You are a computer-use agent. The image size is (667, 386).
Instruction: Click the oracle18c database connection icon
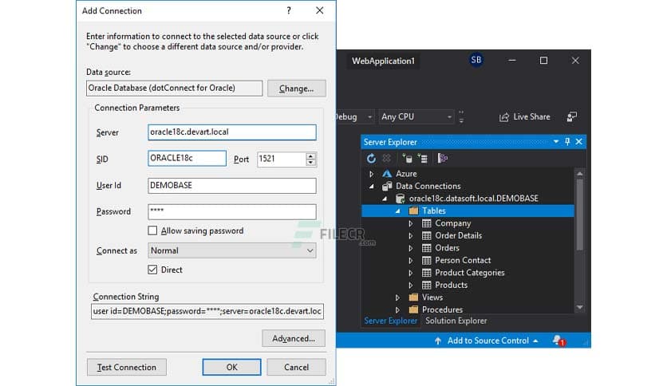[400, 198]
